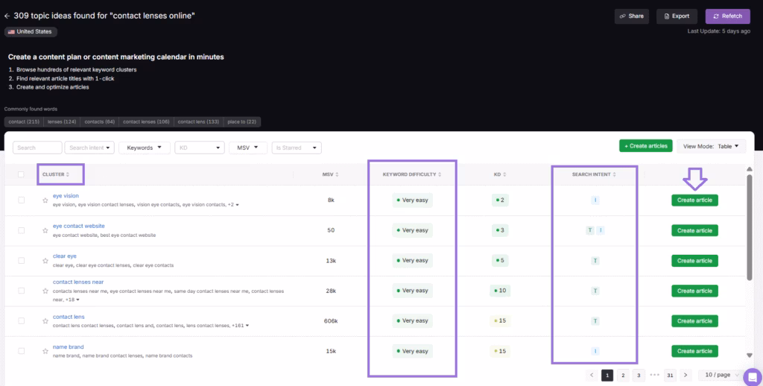
Task: Jump to page 2 in pagination
Action: coord(623,375)
